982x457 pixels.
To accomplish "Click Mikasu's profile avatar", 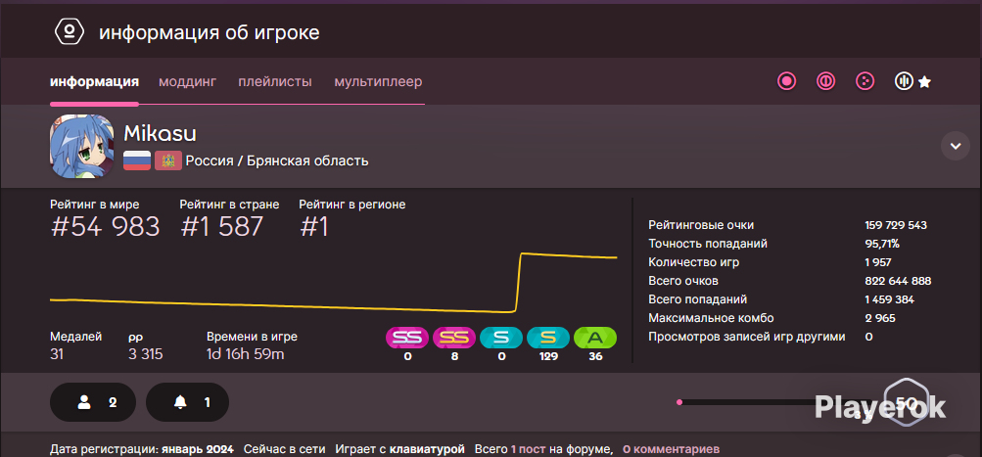I will click(x=81, y=147).
